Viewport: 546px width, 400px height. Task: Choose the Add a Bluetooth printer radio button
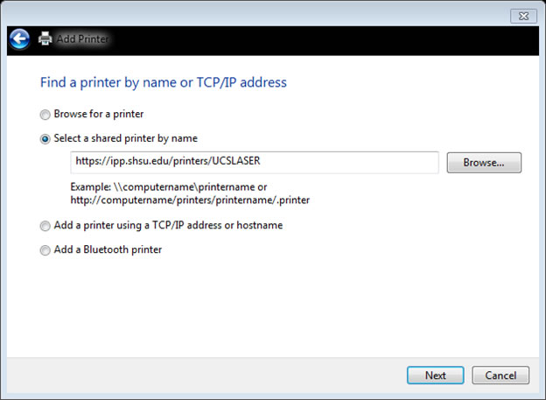[45, 250]
